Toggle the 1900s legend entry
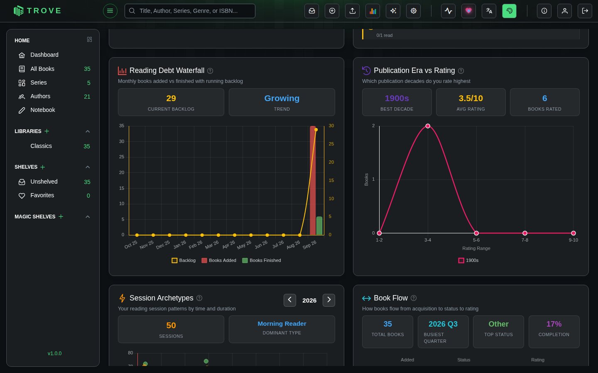The height and width of the screenshot is (373, 598). click(x=468, y=260)
